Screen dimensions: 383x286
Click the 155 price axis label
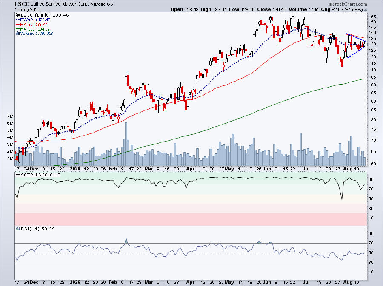click(x=372, y=17)
